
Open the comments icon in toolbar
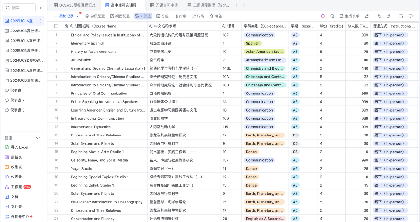pyautogui.click(x=410, y=16)
